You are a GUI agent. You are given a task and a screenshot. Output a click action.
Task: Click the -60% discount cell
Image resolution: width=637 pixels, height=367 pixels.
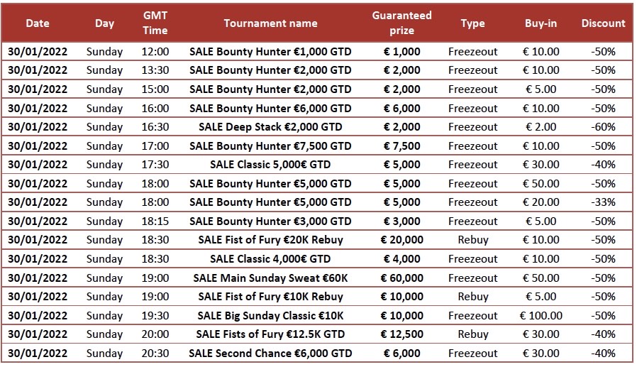603,127
